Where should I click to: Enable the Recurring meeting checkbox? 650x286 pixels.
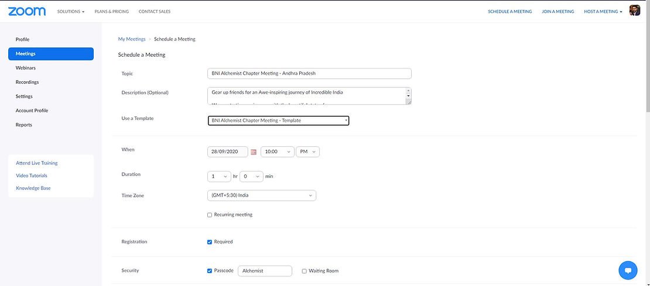210,215
